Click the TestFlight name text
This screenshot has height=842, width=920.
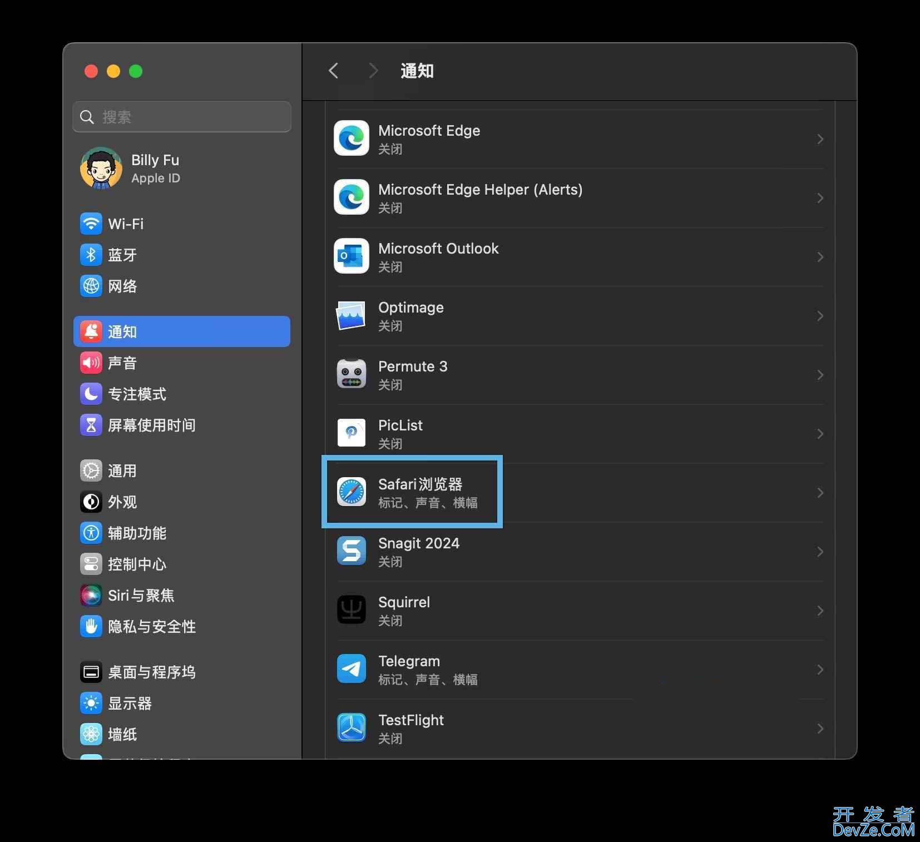[x=411, y=720]
